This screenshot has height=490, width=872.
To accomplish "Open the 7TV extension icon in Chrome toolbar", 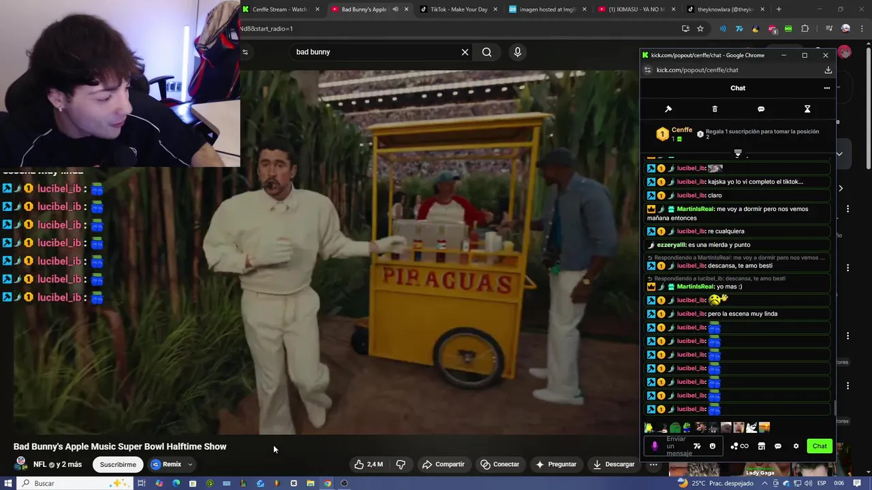I will [739, 29].
